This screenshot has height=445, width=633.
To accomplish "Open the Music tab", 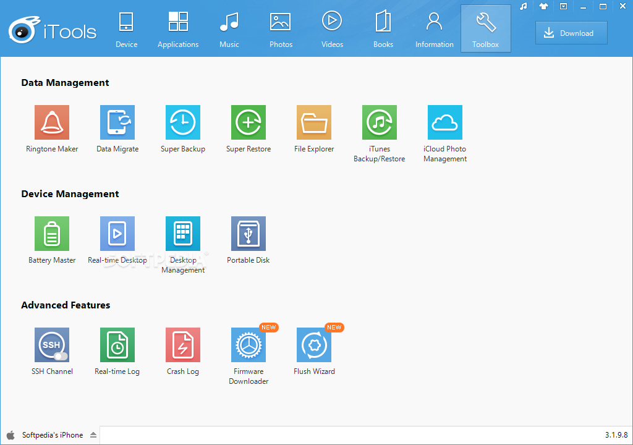I will click(x=229, y=29).
